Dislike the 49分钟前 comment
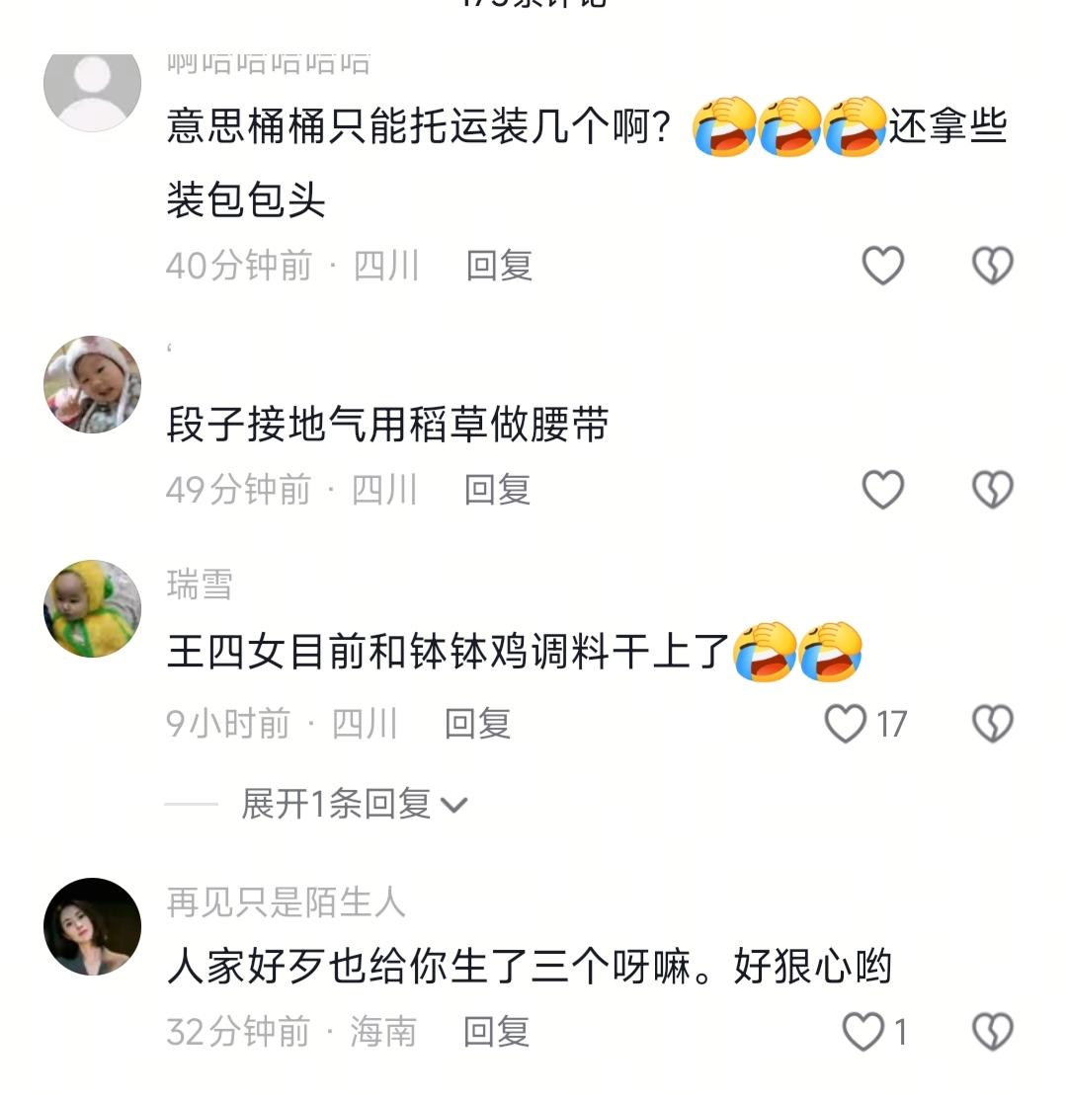This screenshot has height=1095, width=1066. click(x=993, y=489)
